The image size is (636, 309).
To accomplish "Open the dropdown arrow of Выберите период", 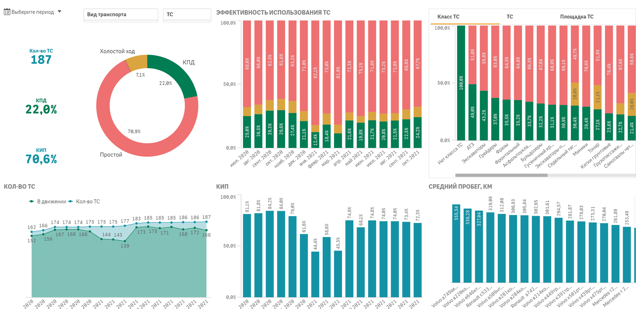I will (59, 12).
